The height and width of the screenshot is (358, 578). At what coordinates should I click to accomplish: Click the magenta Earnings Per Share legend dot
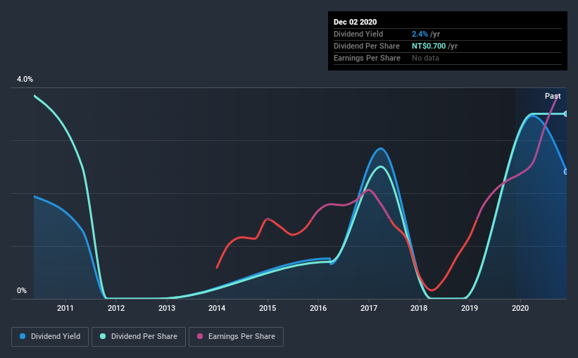(200, 336)
